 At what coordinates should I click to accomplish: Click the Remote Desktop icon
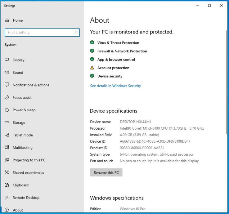tap(7, 198)
